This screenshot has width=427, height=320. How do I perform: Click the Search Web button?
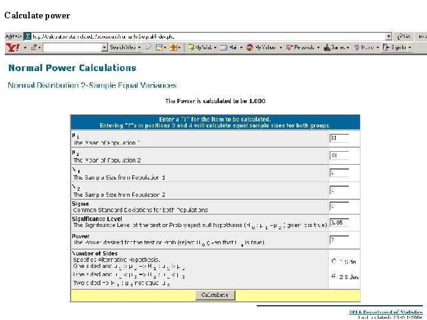(123, 47)
